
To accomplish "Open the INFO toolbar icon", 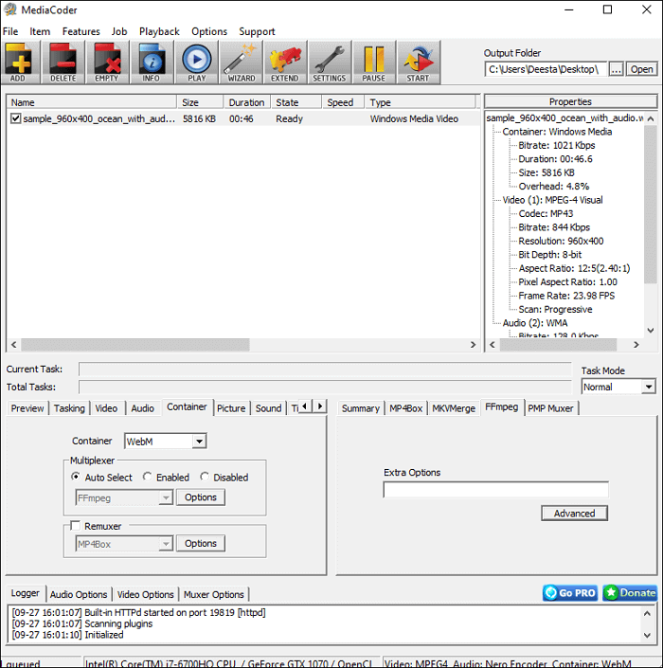I will [x=152, y=62].
